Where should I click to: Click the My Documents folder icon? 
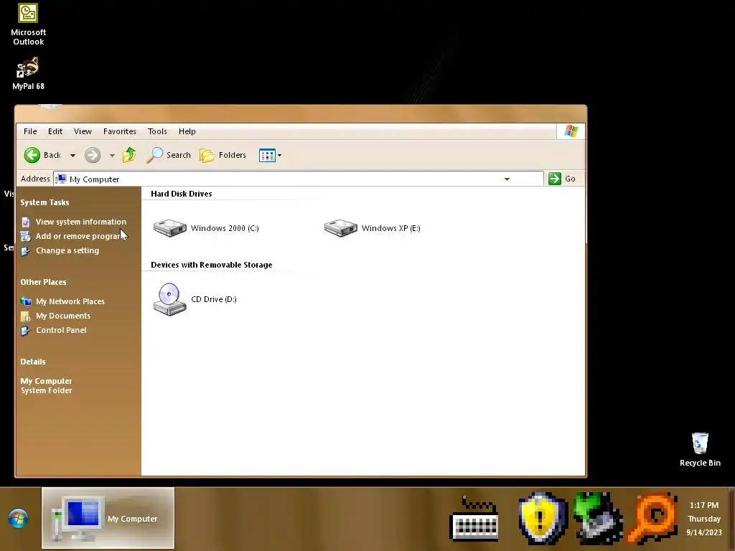pyautogui.click(x=26, y=316)
